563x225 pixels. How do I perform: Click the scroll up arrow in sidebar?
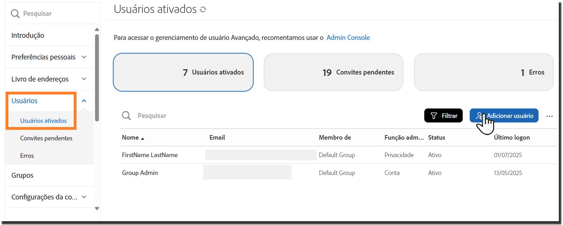pos(97,29)
